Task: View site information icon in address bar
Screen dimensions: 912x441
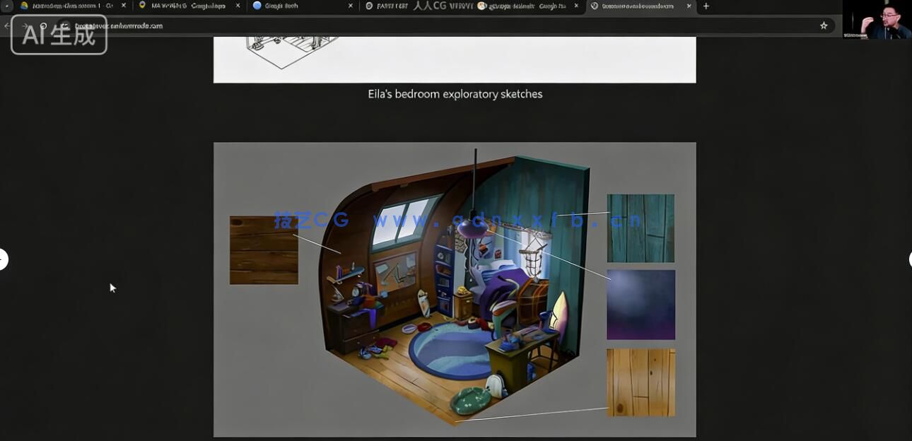Action: point(65,26)
